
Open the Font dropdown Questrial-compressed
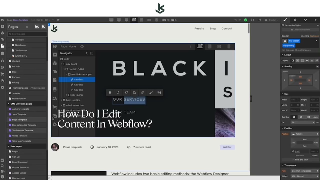(x=305, y=171)
